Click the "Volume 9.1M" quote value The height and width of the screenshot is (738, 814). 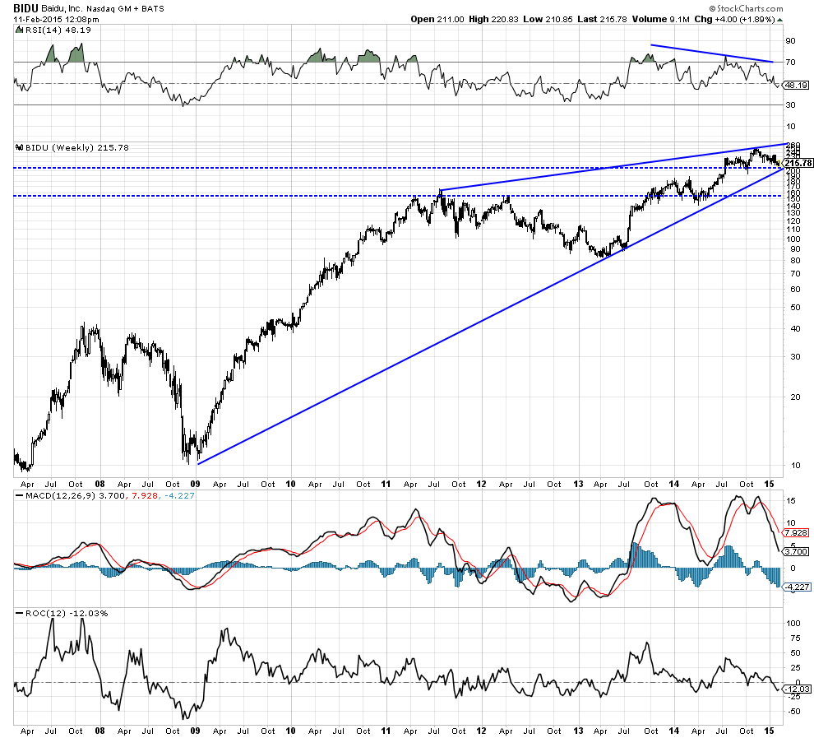[x=660, y=19]
